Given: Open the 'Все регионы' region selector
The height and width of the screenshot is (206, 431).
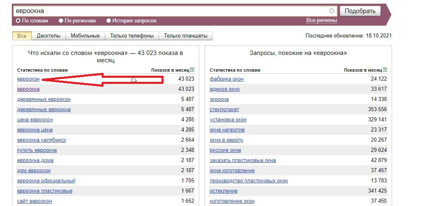Looking at the screenshot, I should coord(321,20).
